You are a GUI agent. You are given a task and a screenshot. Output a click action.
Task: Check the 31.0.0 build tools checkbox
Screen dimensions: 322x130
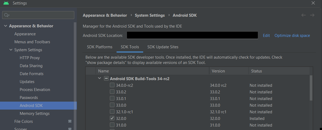pos(112,125)
